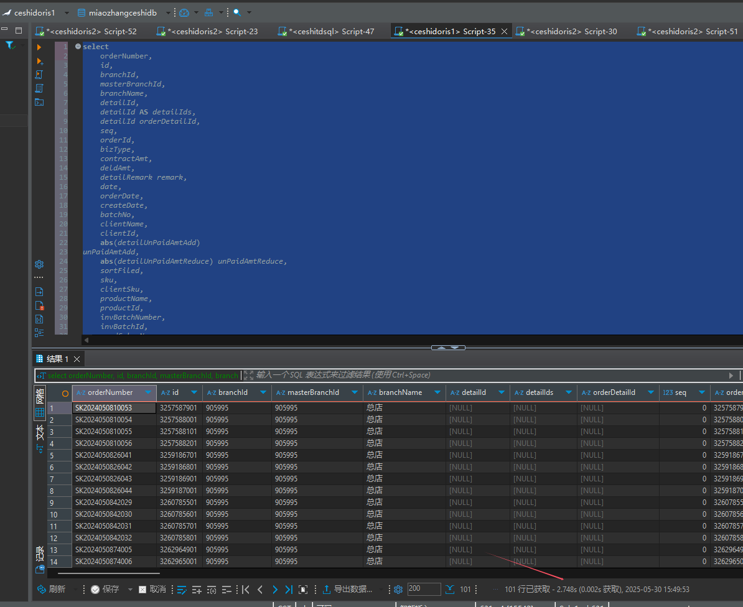The image size is (743, 607).
Task: Close the 结果 1 tab
Action: (77, 359)
